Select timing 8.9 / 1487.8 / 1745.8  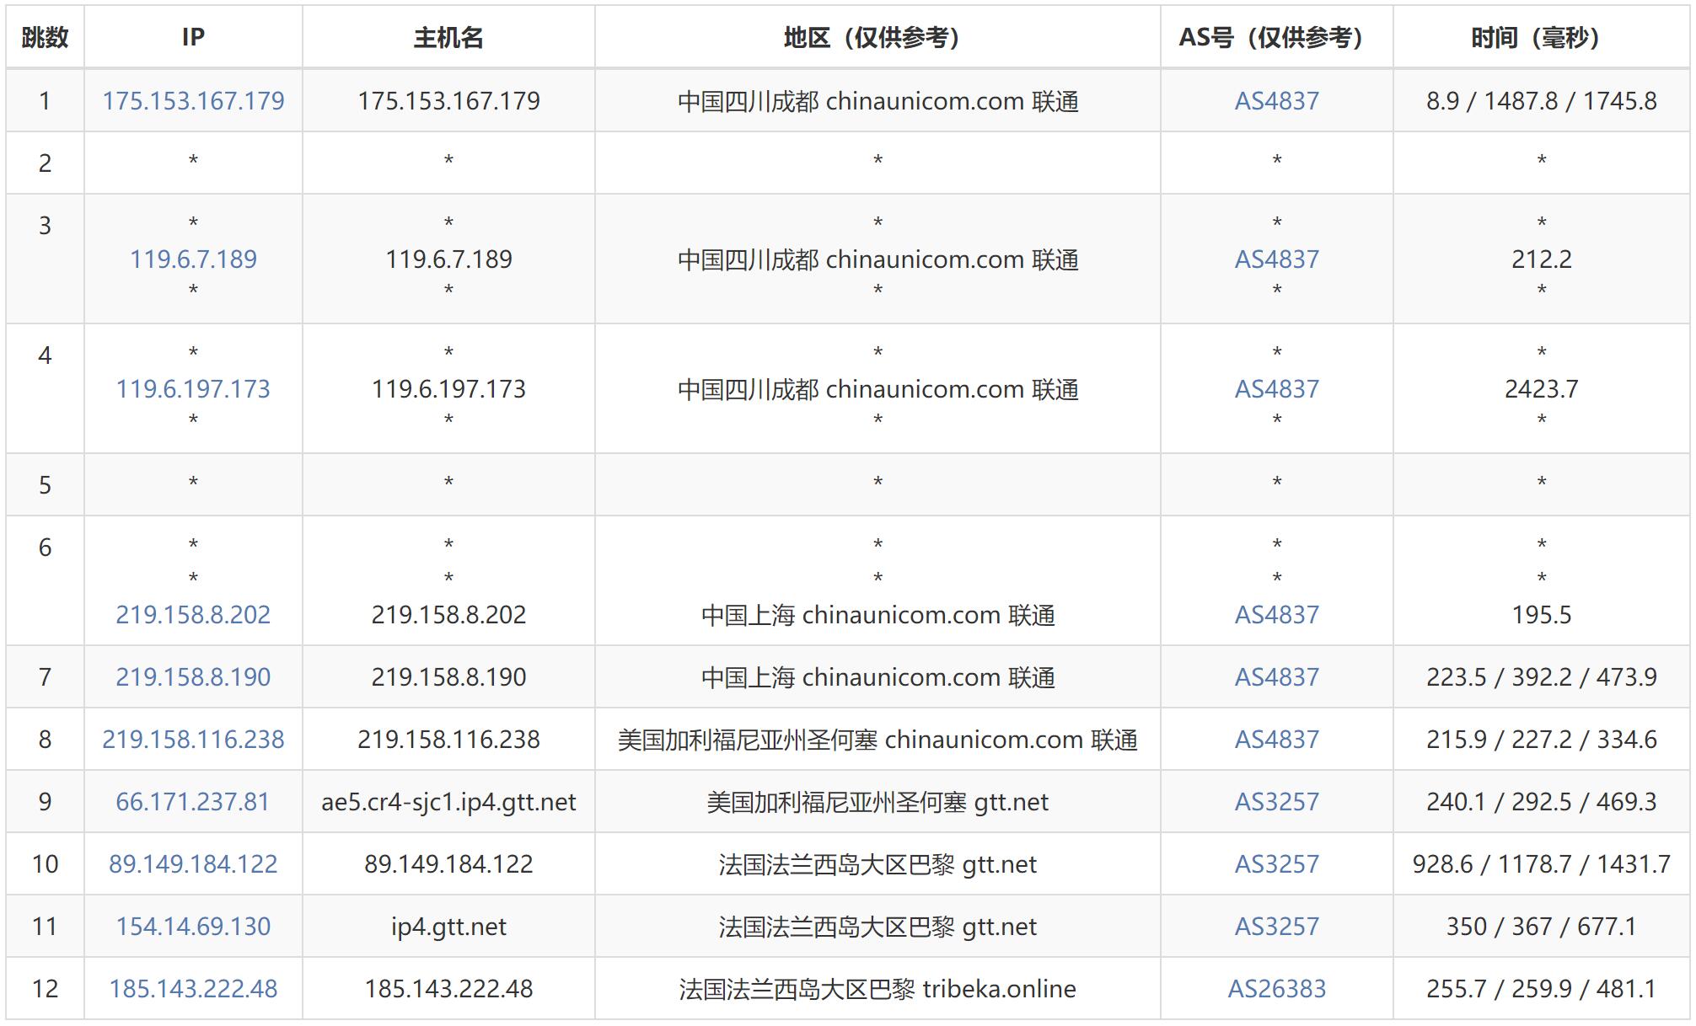coord(1541,101)
